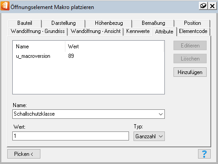
Task: Click the title bar context help icon
Action: click(x=203, y=6)
